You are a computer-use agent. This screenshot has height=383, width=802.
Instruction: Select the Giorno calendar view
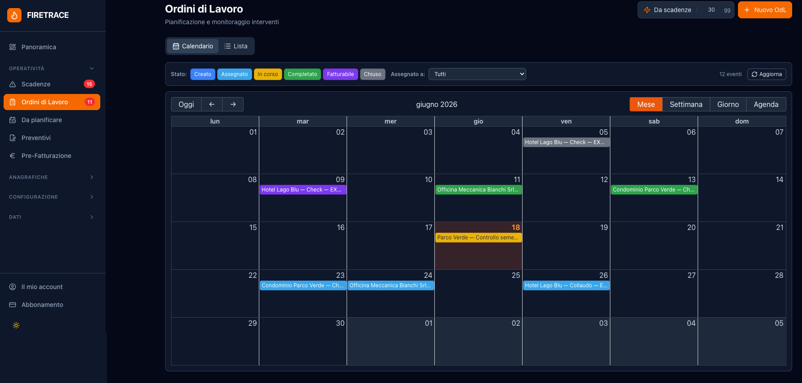(x=728, y=104)
